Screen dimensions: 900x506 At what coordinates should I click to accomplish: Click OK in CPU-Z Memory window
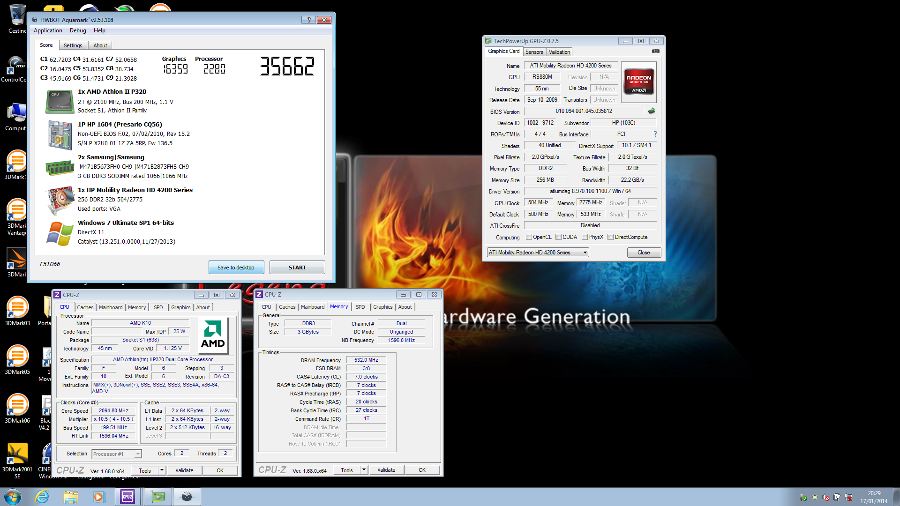[x=422, y=470]
